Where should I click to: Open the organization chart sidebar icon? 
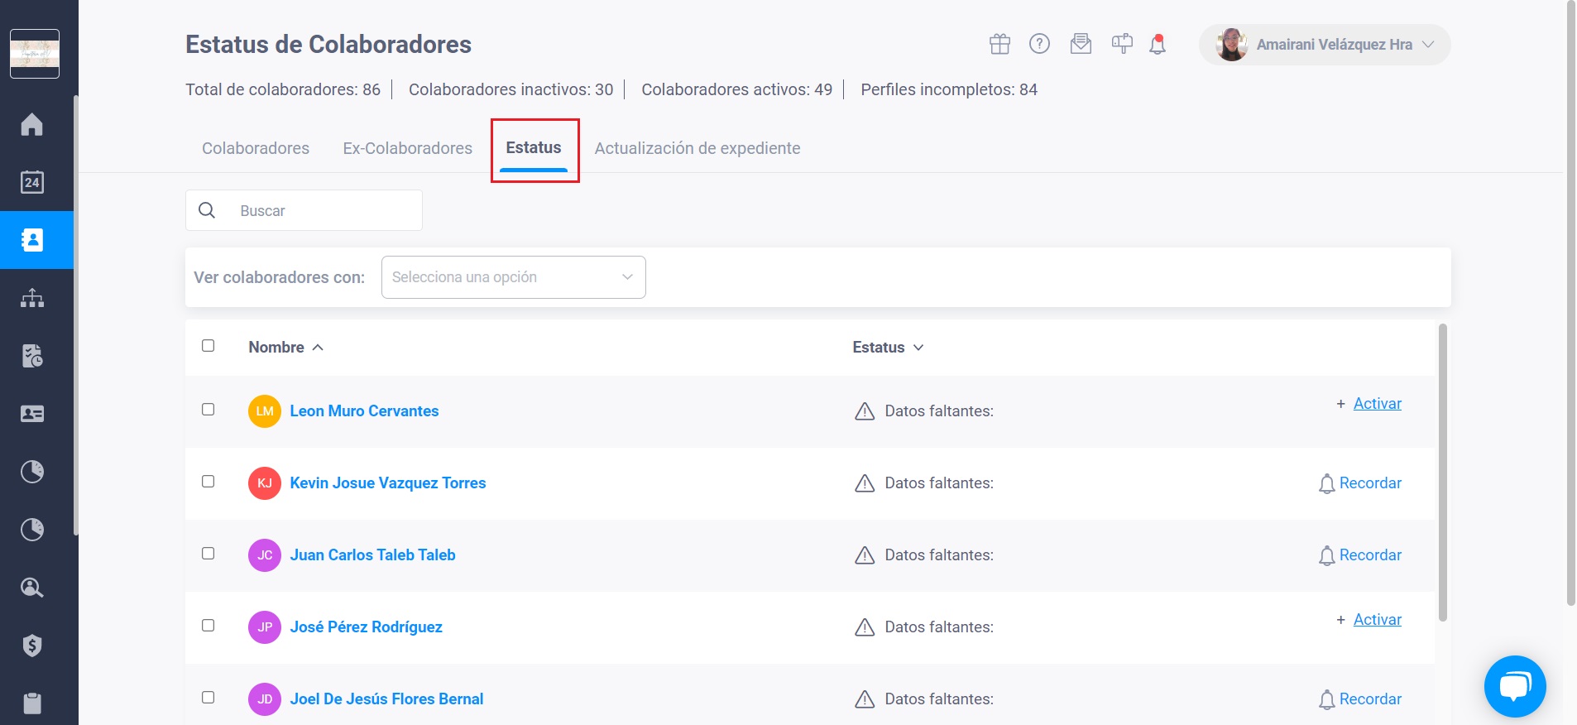pyautogui.click(x=32, y=298)
